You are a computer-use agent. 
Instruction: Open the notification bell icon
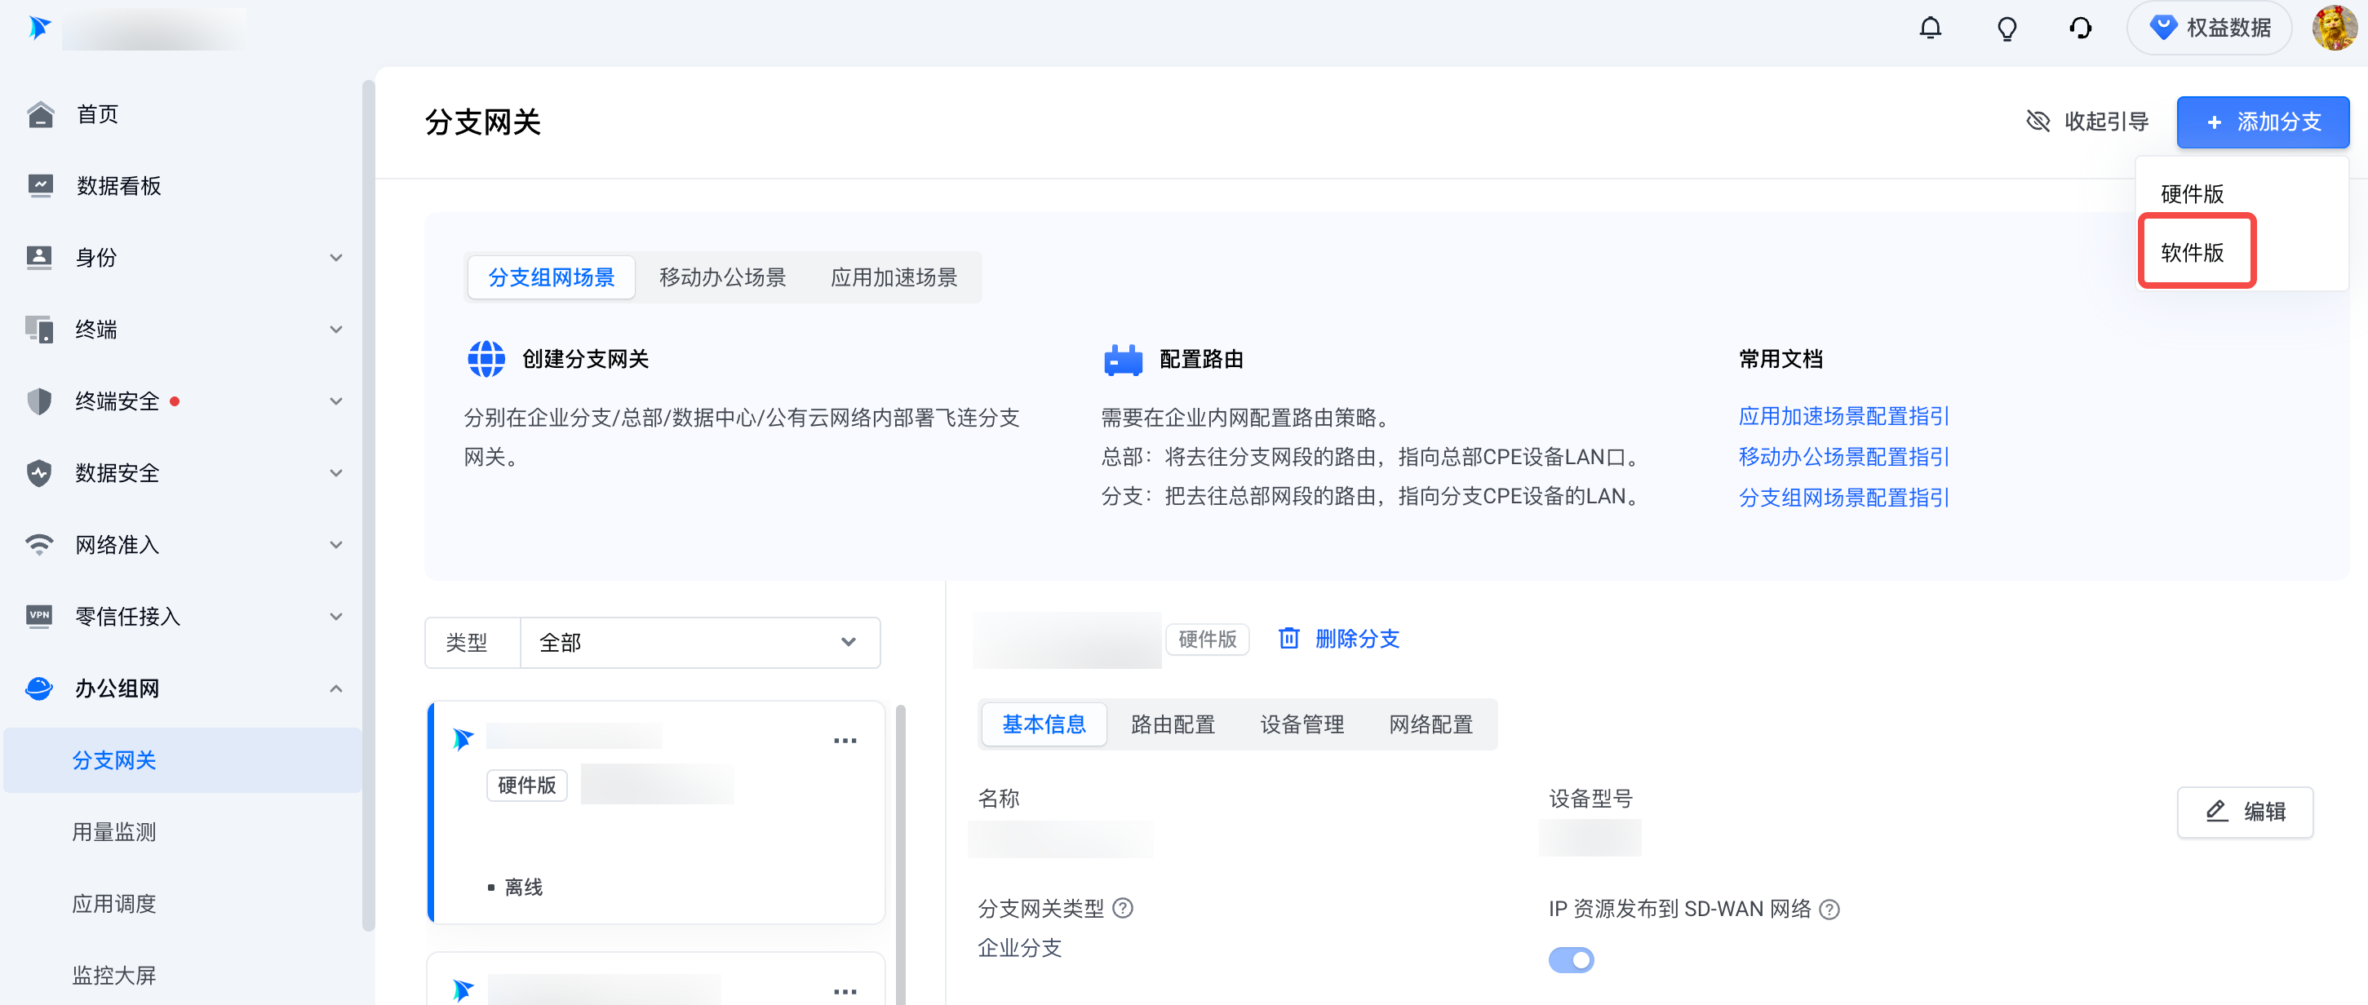tap(1930, 29)
